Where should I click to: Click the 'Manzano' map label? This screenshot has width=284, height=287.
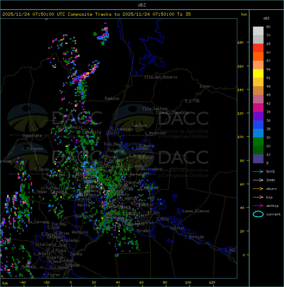(29, 267)
